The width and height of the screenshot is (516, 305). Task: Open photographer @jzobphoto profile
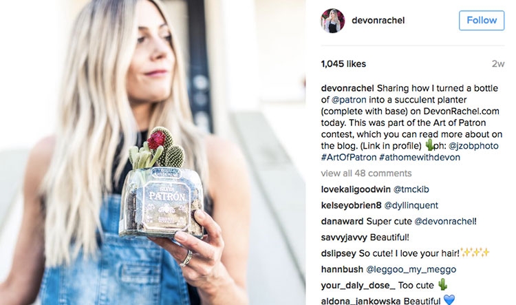click(473, 146)
